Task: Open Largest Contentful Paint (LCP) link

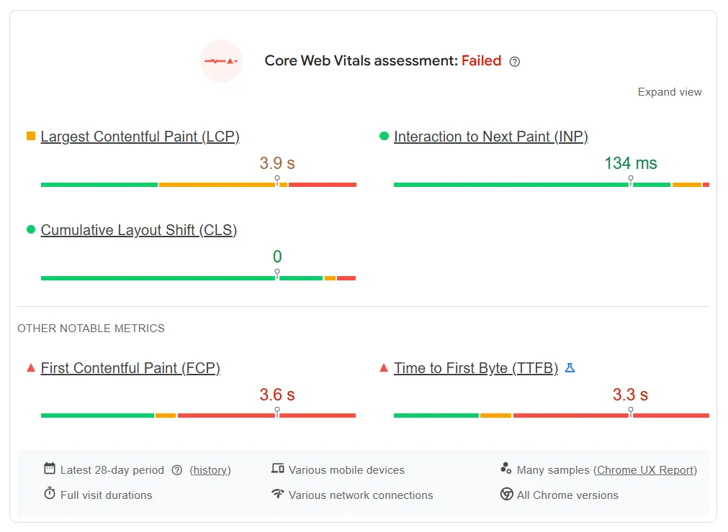Action: tap(140, 137)
